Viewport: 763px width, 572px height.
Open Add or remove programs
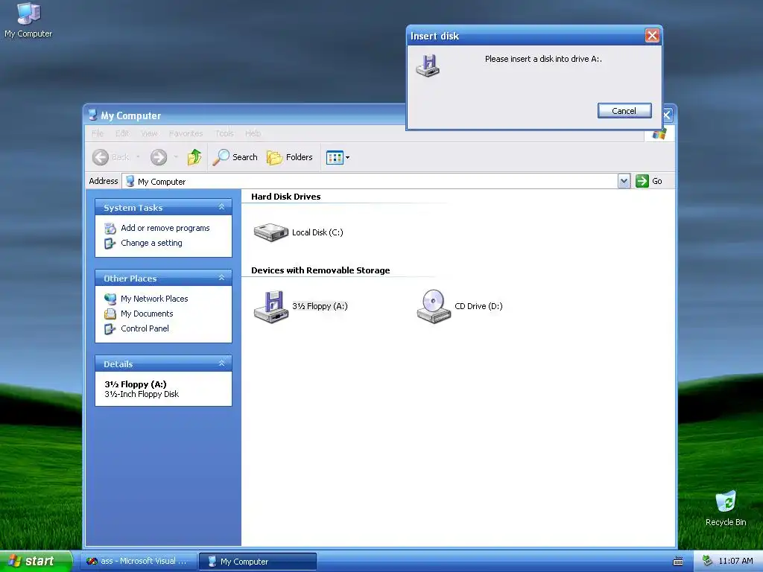(165, 228)
